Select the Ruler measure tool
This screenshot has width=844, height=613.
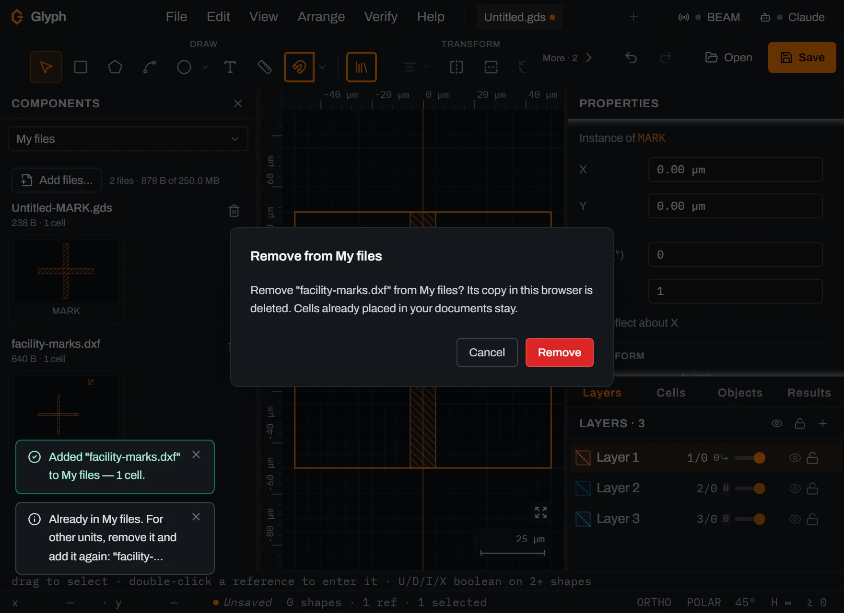coord(265,67)
